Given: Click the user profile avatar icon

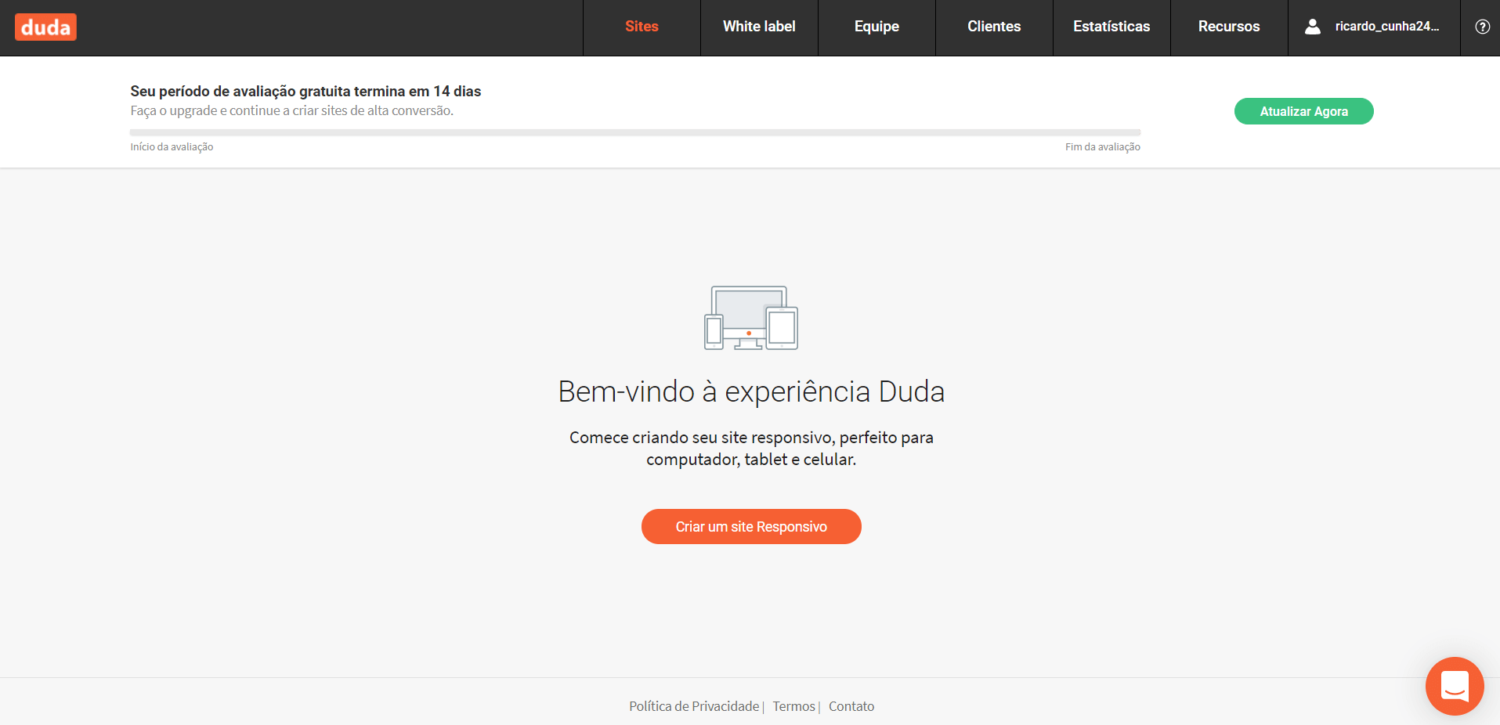Looking at the screenshot, I should coord(1313,27).
